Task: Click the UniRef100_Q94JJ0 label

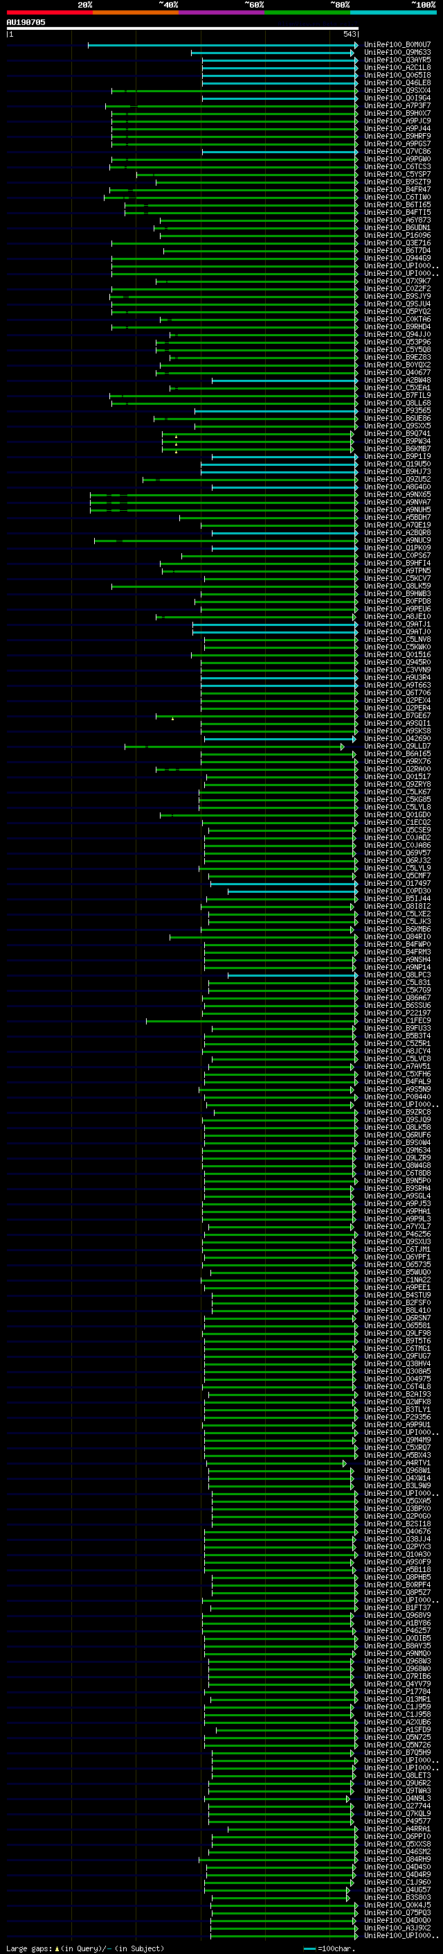Action: point(397,335)
